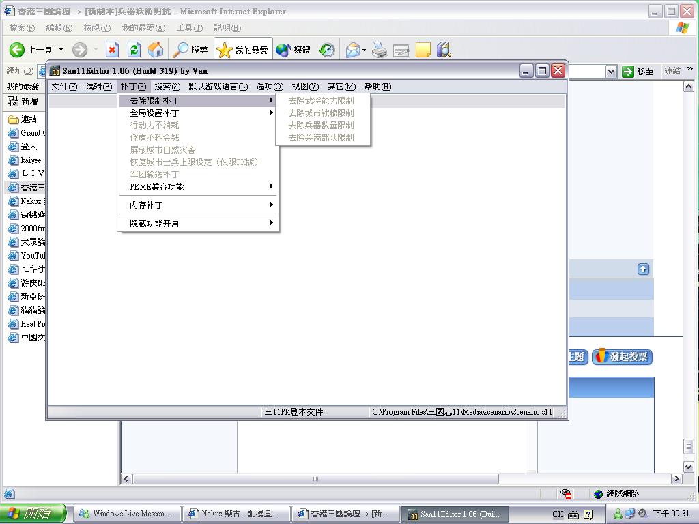This screenshot has height=524, width=699.
Task: Click the IE Print icon
Action: point(380,49)
